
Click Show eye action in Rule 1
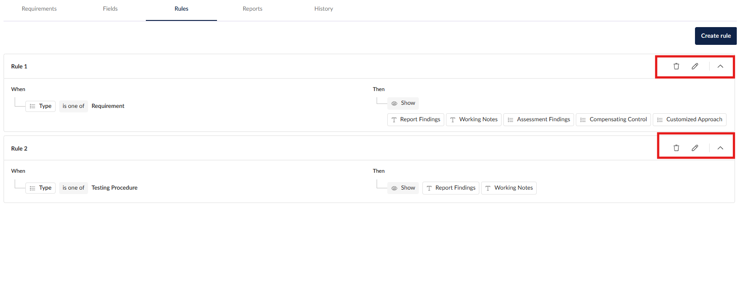click(403, 103)
